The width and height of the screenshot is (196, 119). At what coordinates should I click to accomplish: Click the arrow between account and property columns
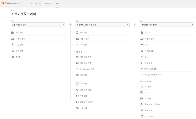[70, 25]
